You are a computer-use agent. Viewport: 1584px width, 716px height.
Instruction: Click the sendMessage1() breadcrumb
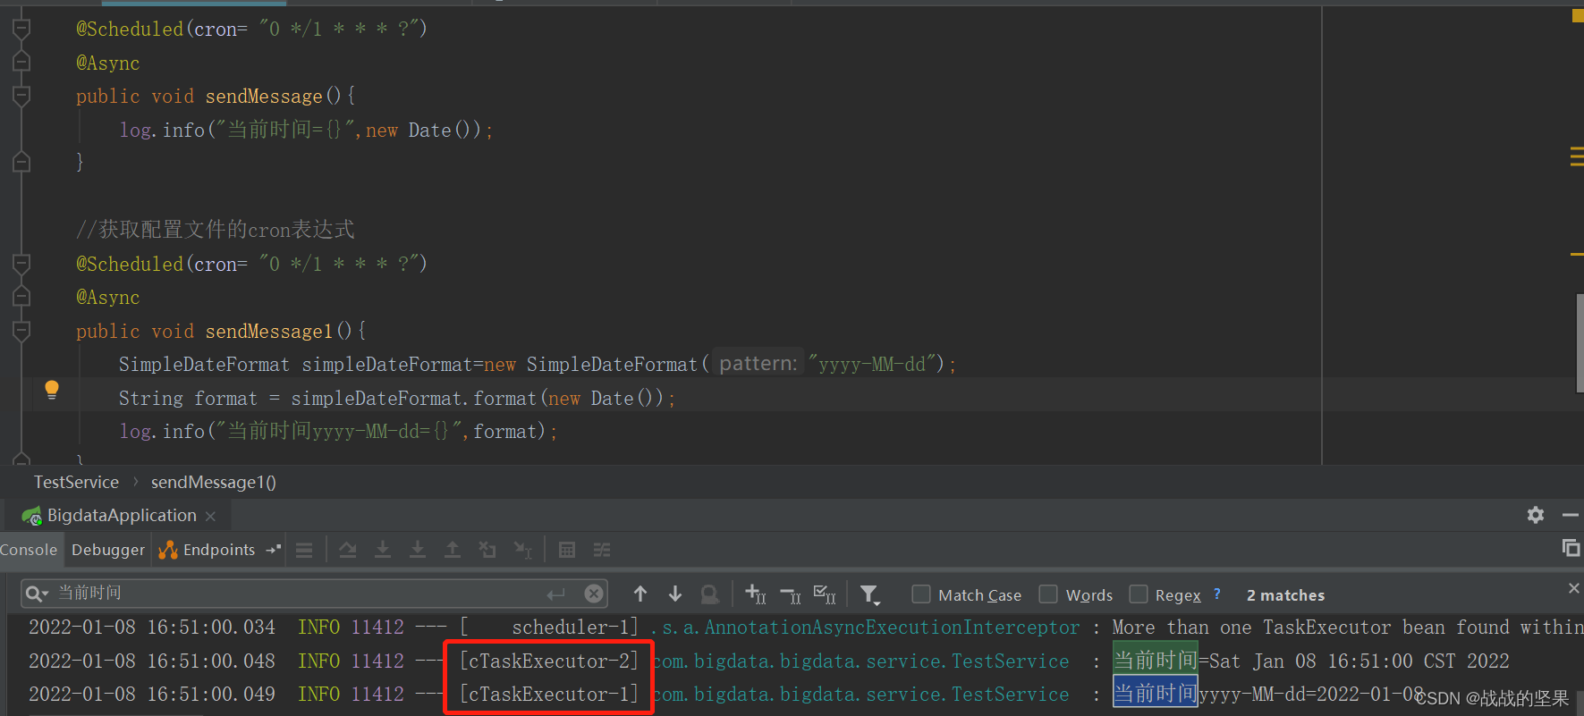pos(214,483)
